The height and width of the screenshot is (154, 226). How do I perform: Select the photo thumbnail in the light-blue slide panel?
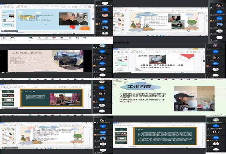pos(9,16)
